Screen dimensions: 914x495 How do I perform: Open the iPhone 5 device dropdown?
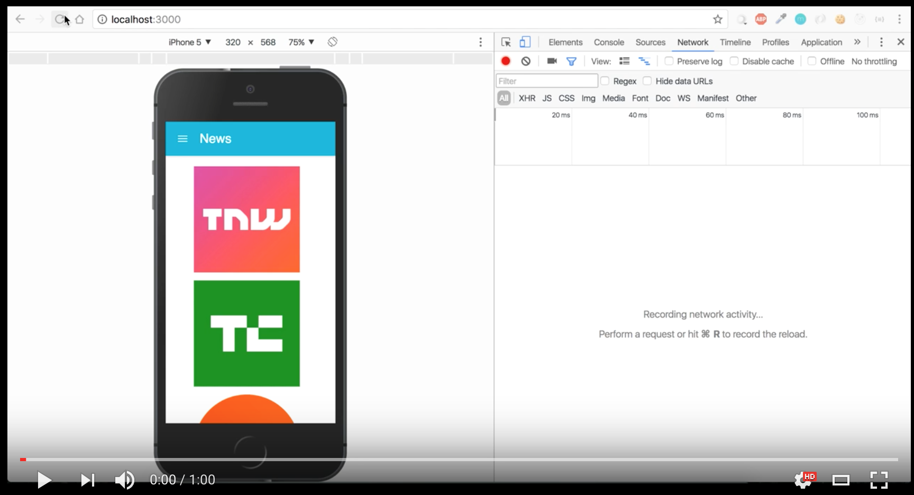click(x=189, y=42)
